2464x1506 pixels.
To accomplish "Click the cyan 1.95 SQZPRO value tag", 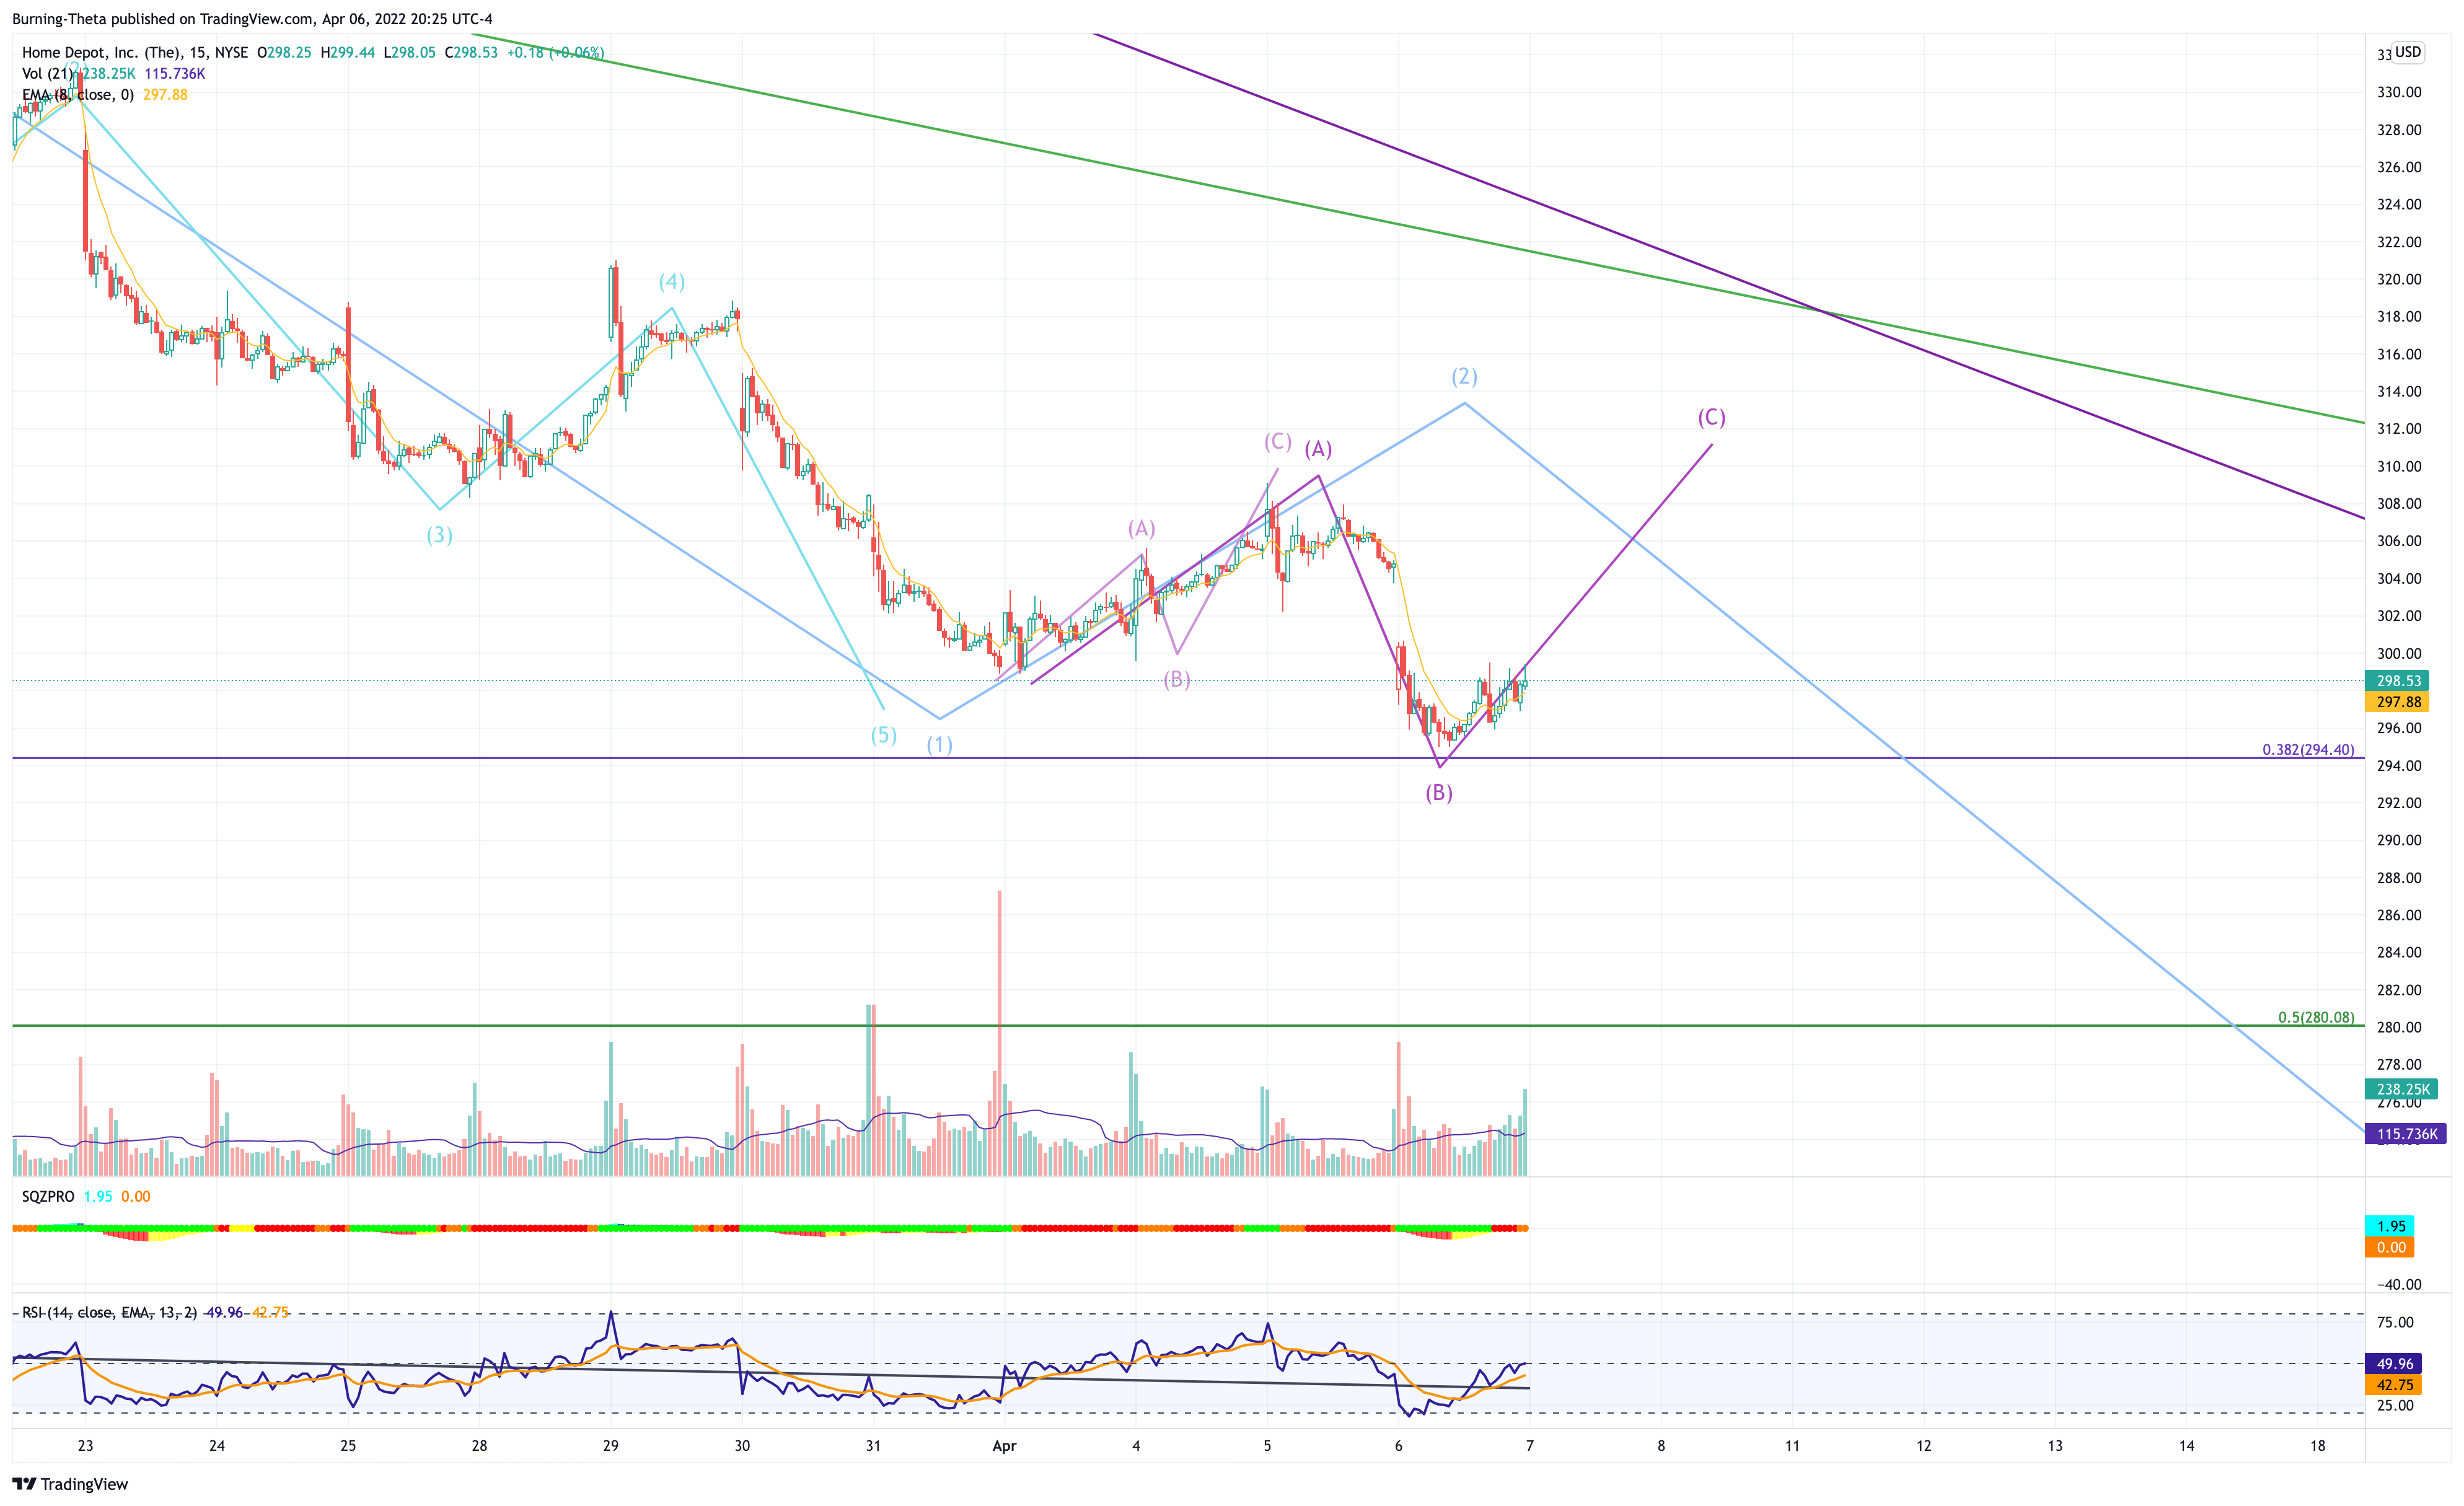I will click(2390, 1226).
